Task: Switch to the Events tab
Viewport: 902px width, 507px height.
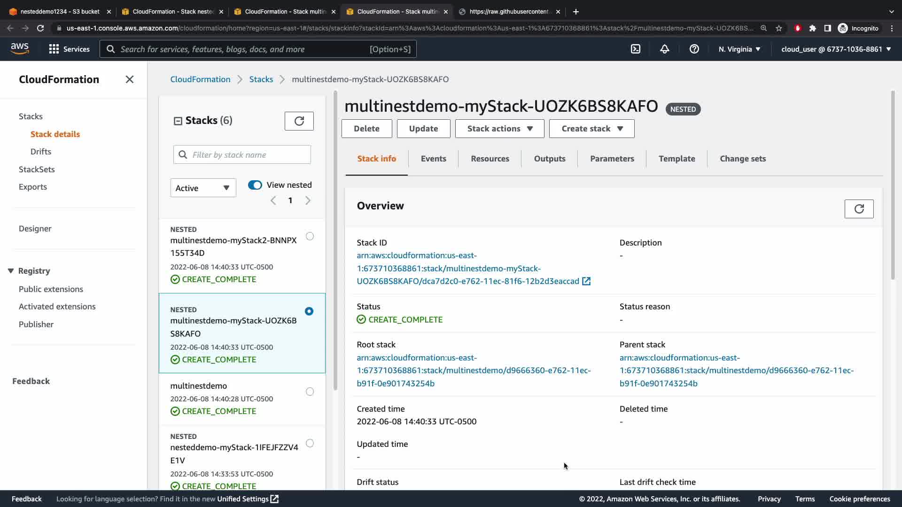Action: click(x=433, y=159)
